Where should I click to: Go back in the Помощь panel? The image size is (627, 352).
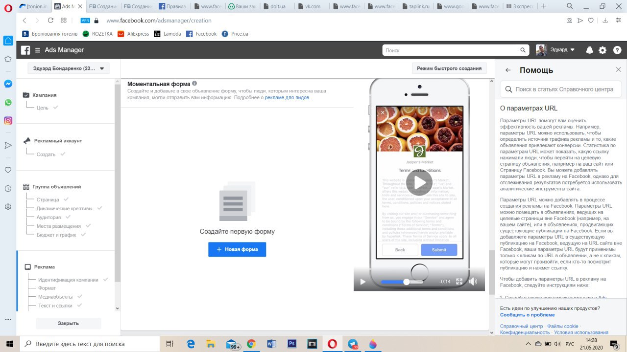(508, 70)
